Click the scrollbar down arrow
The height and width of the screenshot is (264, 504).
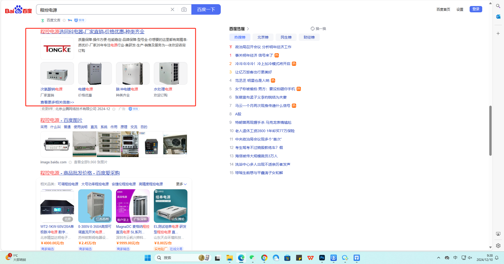pos(490,247)
